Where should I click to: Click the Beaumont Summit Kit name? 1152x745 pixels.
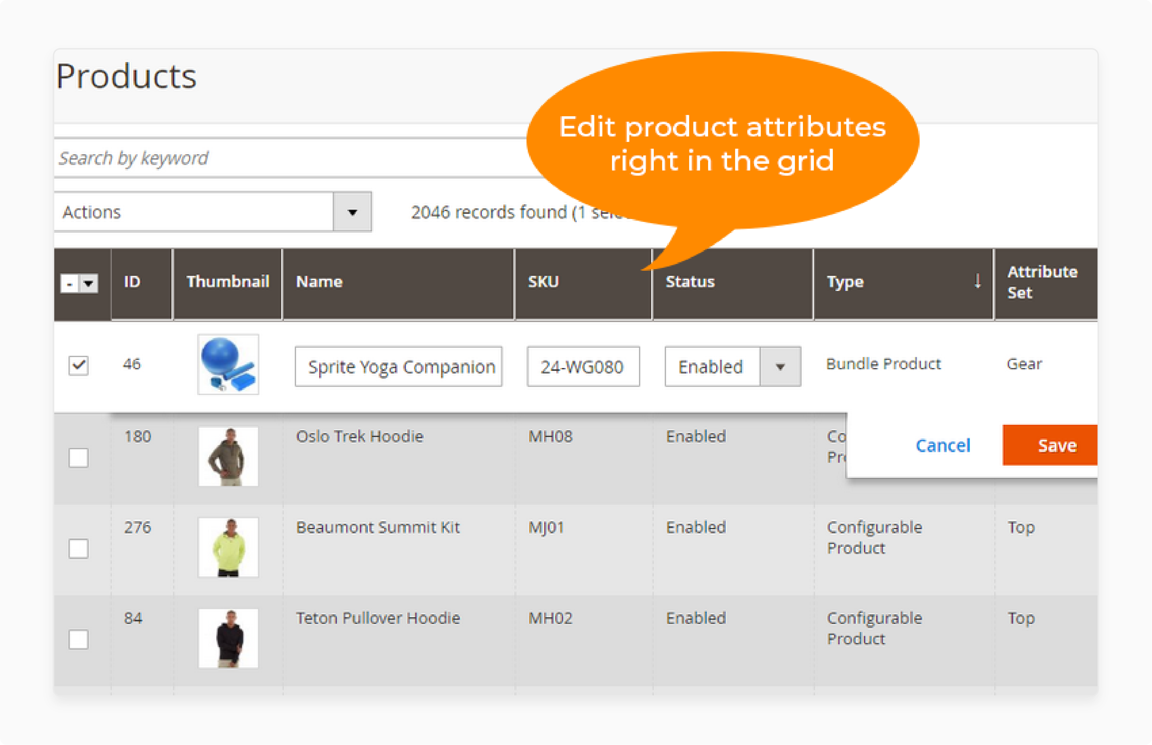pyautogui.click(x=378, y=527)
